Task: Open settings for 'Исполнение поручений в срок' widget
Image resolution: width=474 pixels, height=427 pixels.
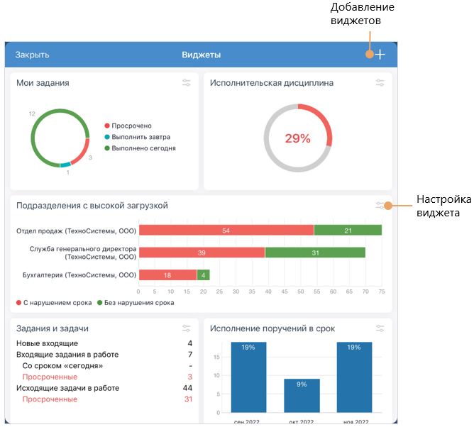Action: 380,328
